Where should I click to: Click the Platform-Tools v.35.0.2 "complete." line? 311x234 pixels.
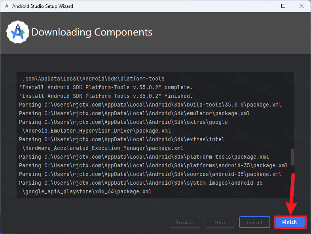(106, 87)
